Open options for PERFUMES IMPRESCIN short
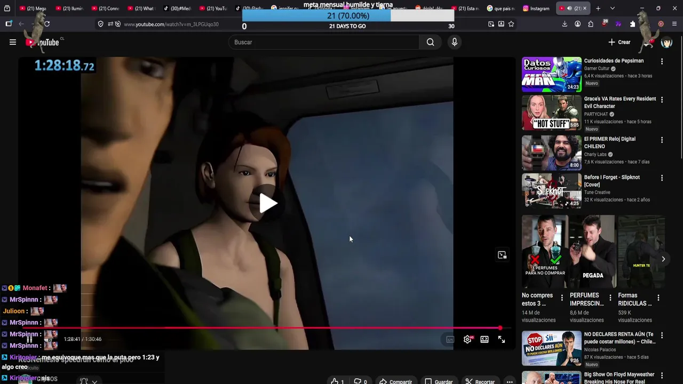The image size is (683, 384). pos(609,298)
